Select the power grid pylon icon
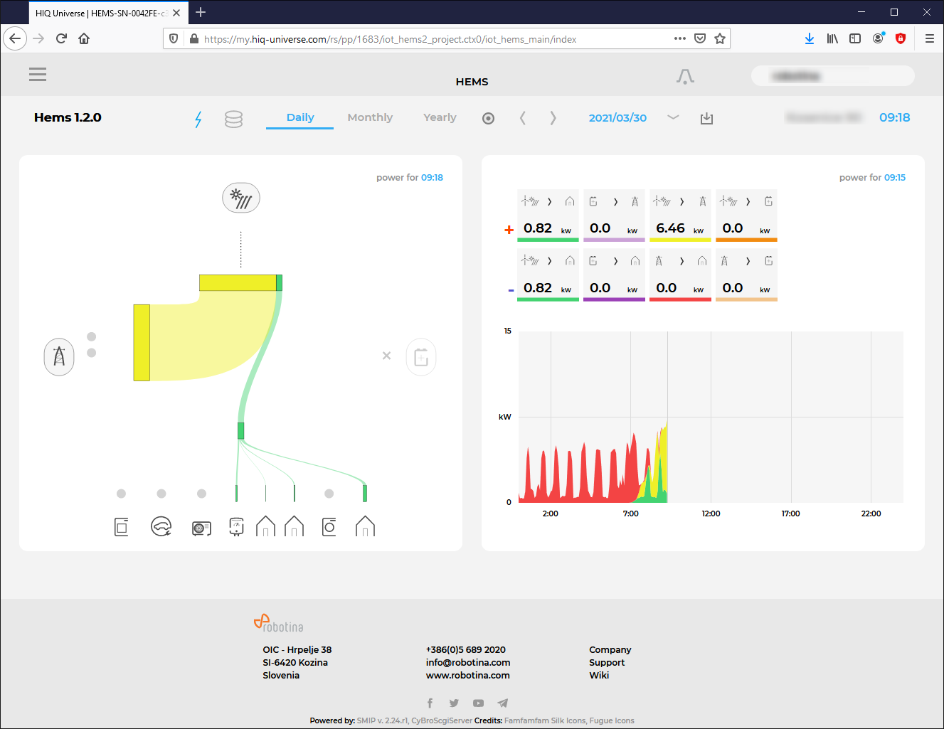 (x=59, y=356)
